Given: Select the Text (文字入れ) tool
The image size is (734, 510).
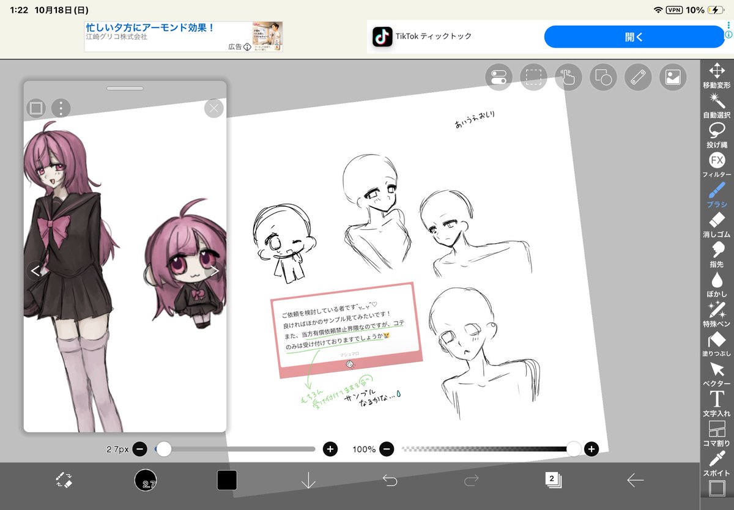Looking at the screenshot, I should tap(716, 404).
